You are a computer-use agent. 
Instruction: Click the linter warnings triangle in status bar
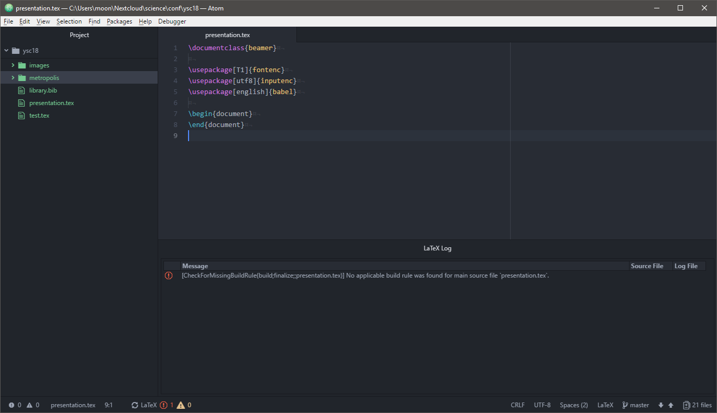click(x=29, y=405)
